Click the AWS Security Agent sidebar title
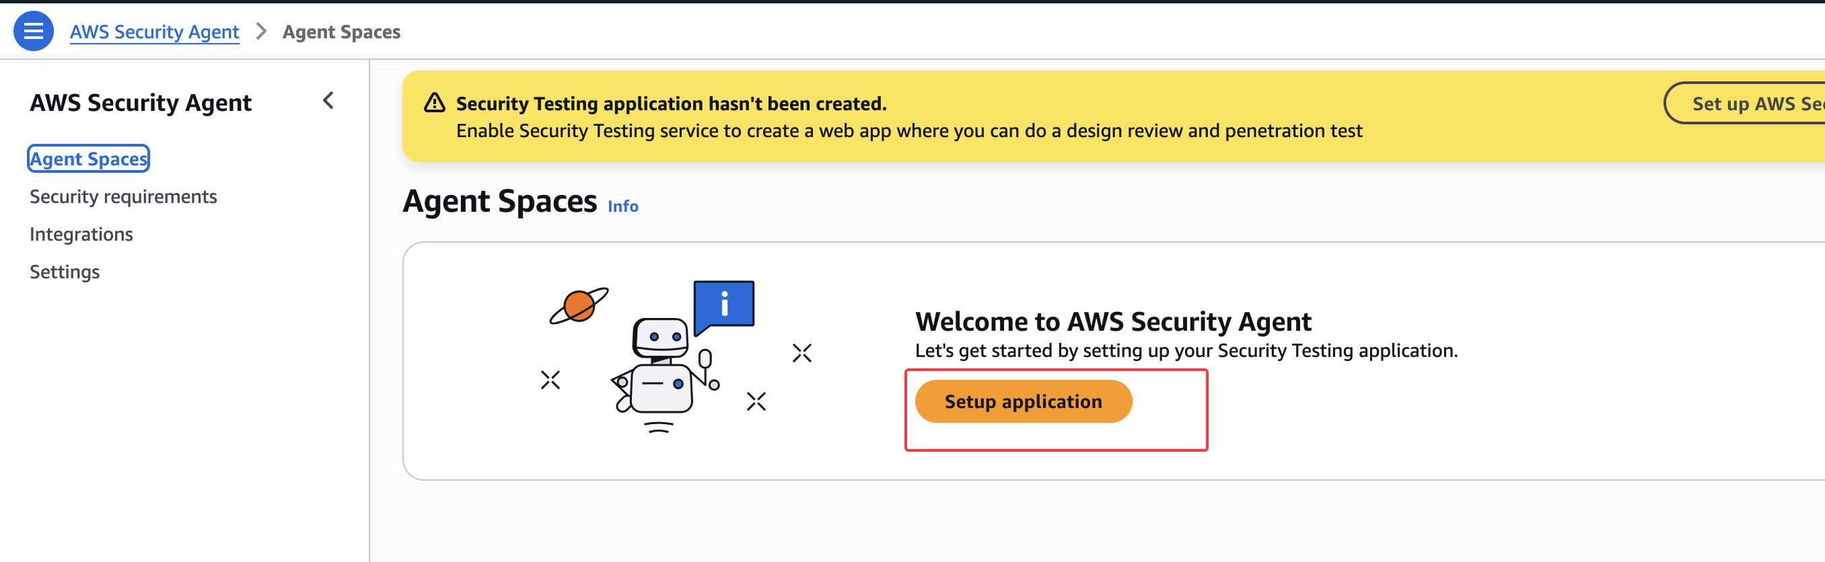The height and width of the screenshot is (562, 1825). (x=140, y=103)
